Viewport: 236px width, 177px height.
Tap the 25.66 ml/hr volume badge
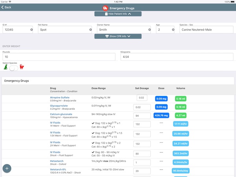point(181,134)
